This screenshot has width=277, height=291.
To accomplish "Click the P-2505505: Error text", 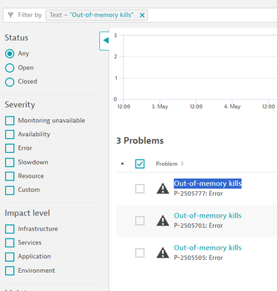I will pyautogui.click(x=198, y=258).
